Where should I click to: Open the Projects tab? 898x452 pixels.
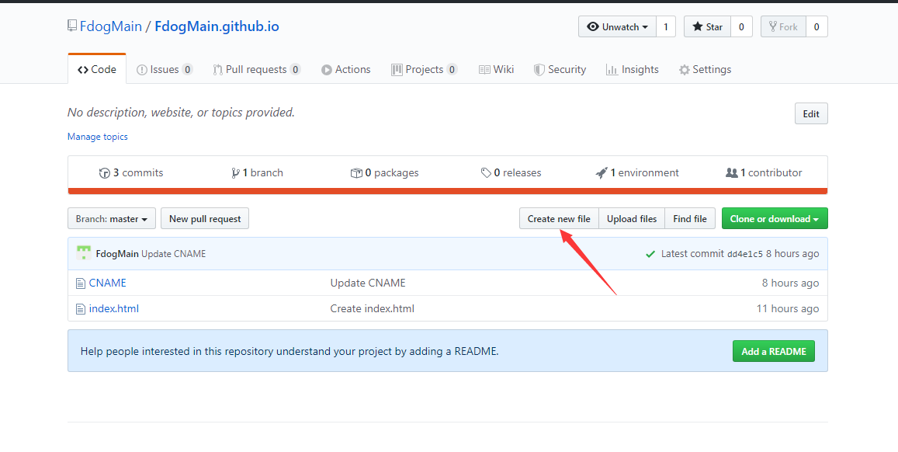point(425,69)
